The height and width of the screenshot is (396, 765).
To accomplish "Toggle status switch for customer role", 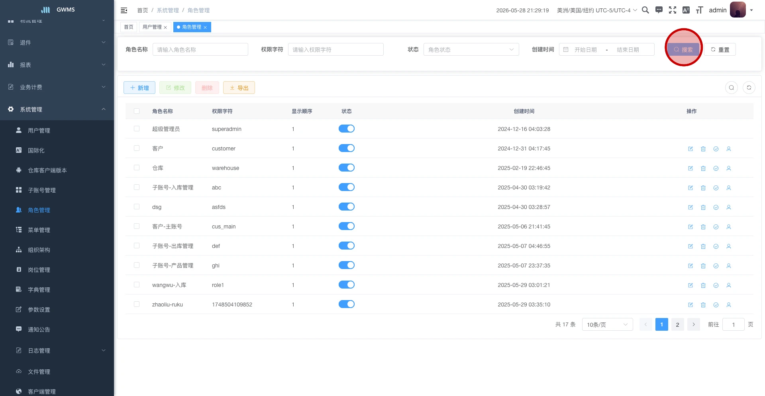I will tap(347, 148).
